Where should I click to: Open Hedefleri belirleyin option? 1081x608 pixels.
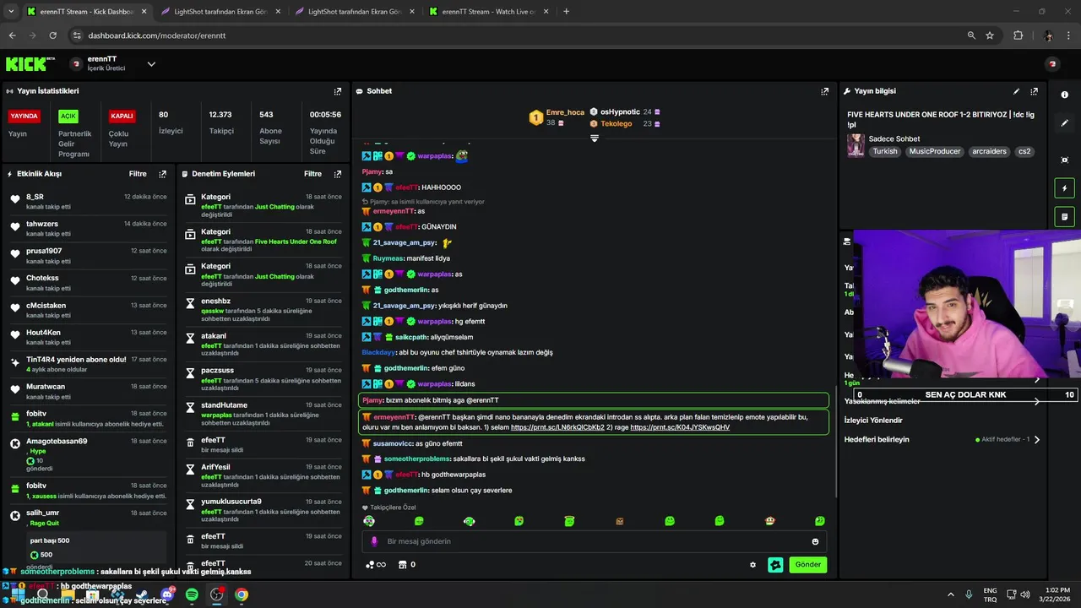pos(877,440)
